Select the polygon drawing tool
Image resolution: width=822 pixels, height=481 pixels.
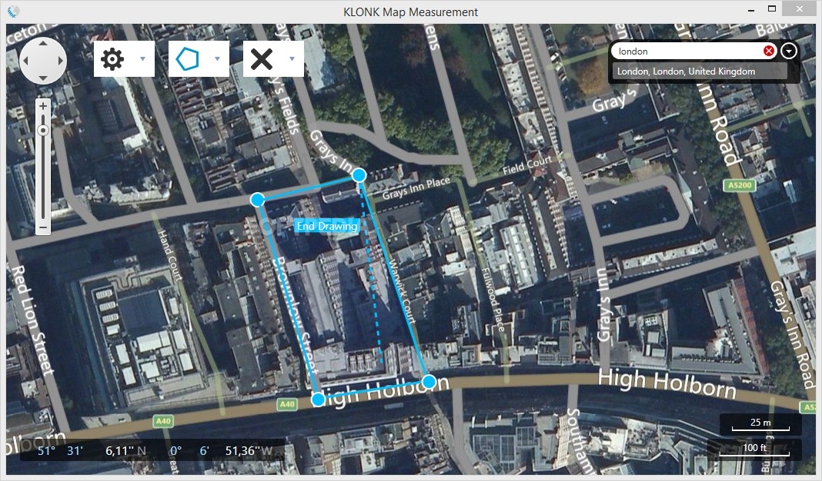point(187,58)
